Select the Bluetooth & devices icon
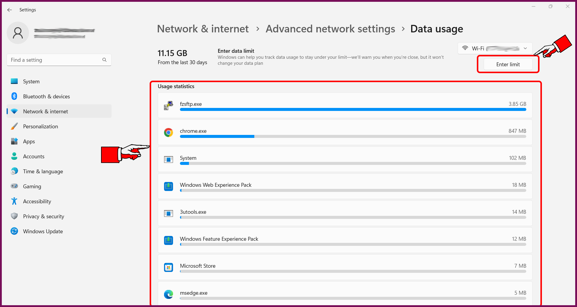 [x=14, y=96]
